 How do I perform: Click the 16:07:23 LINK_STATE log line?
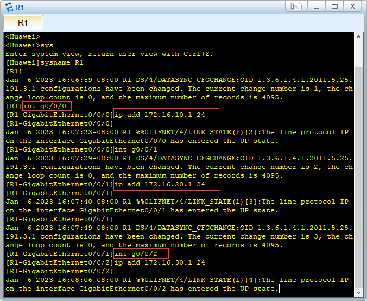point(177,133)
